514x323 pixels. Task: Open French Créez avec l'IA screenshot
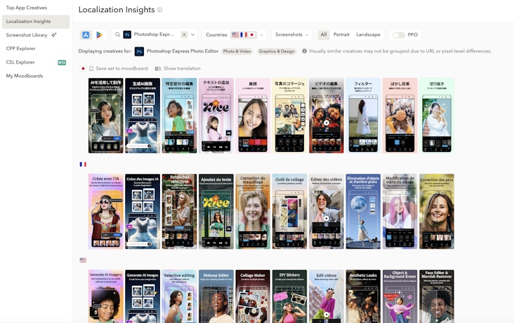point(106,211)
